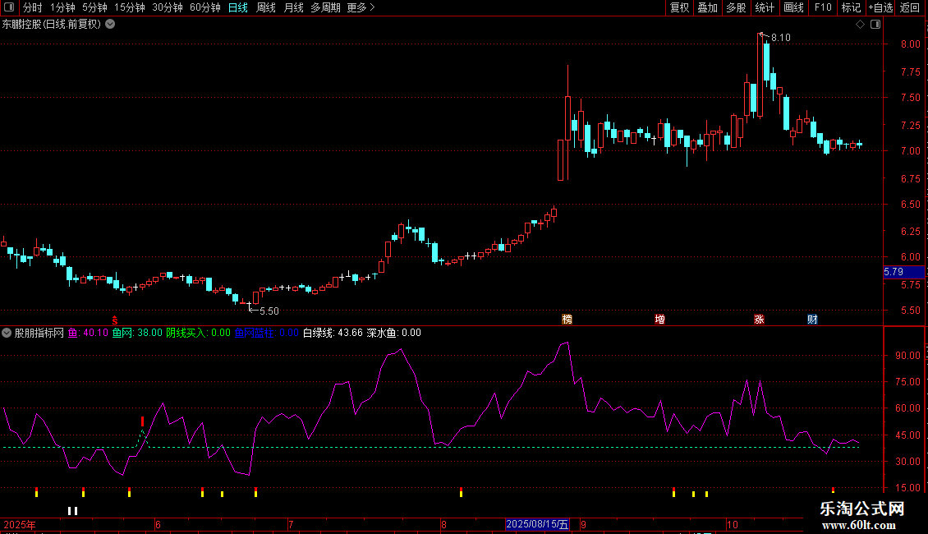This screenshot has width=928, height=534.
Task: Switch to 月线 monthly chart
Action: (x=293, y=7)
